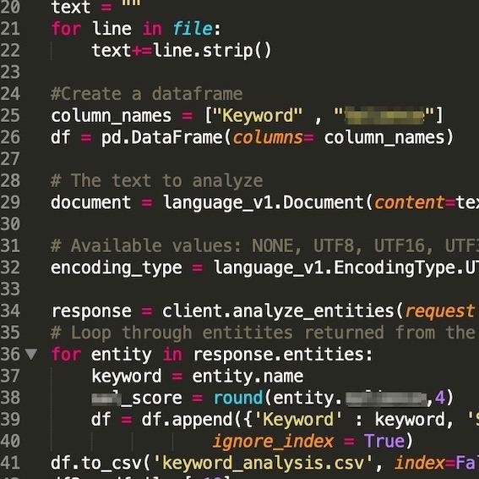This screenshot has width=479, height=479.
Task: Click 'ignore_index' parameter on line 40
Action: [273, 442]
